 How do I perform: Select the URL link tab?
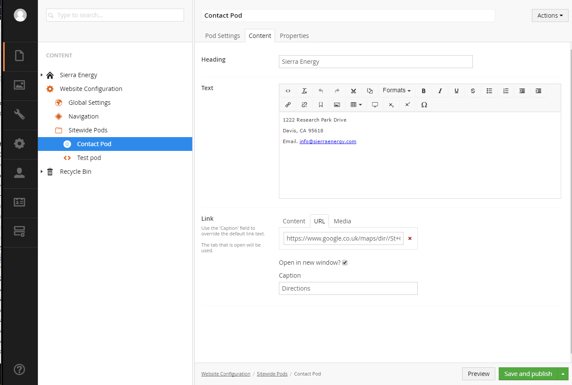pos(319,221)
